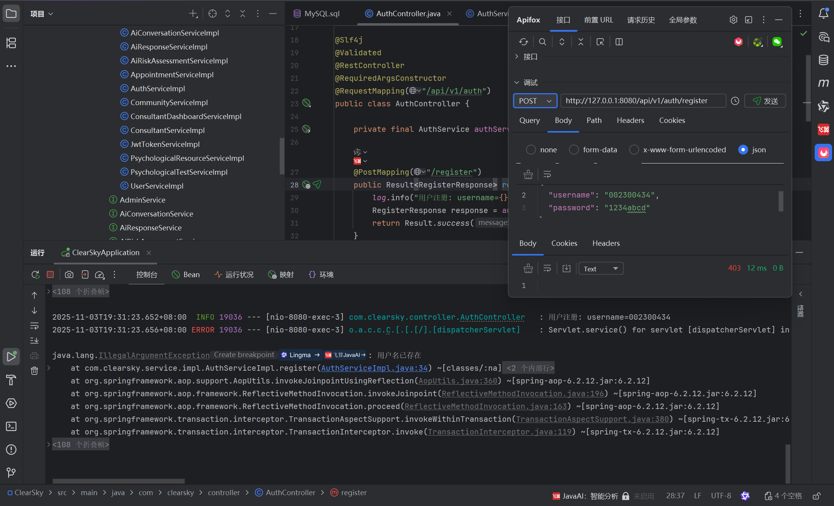The image size is (834, 506).
Task: Click the request URL input field
Action: coord(643,101)
